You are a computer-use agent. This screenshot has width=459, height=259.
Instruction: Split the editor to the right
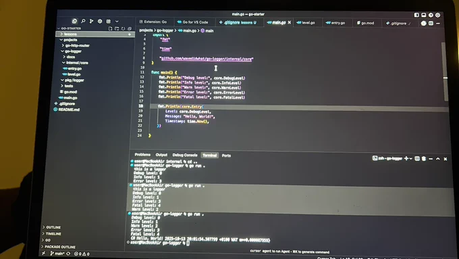[x=431, y=23]
